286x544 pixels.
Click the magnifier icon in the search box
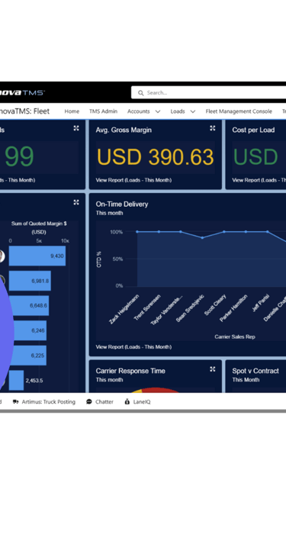pyautogui.click(x=141, y=93)
